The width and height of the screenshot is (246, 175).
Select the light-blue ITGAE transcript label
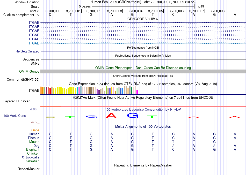tap(34, 43)
